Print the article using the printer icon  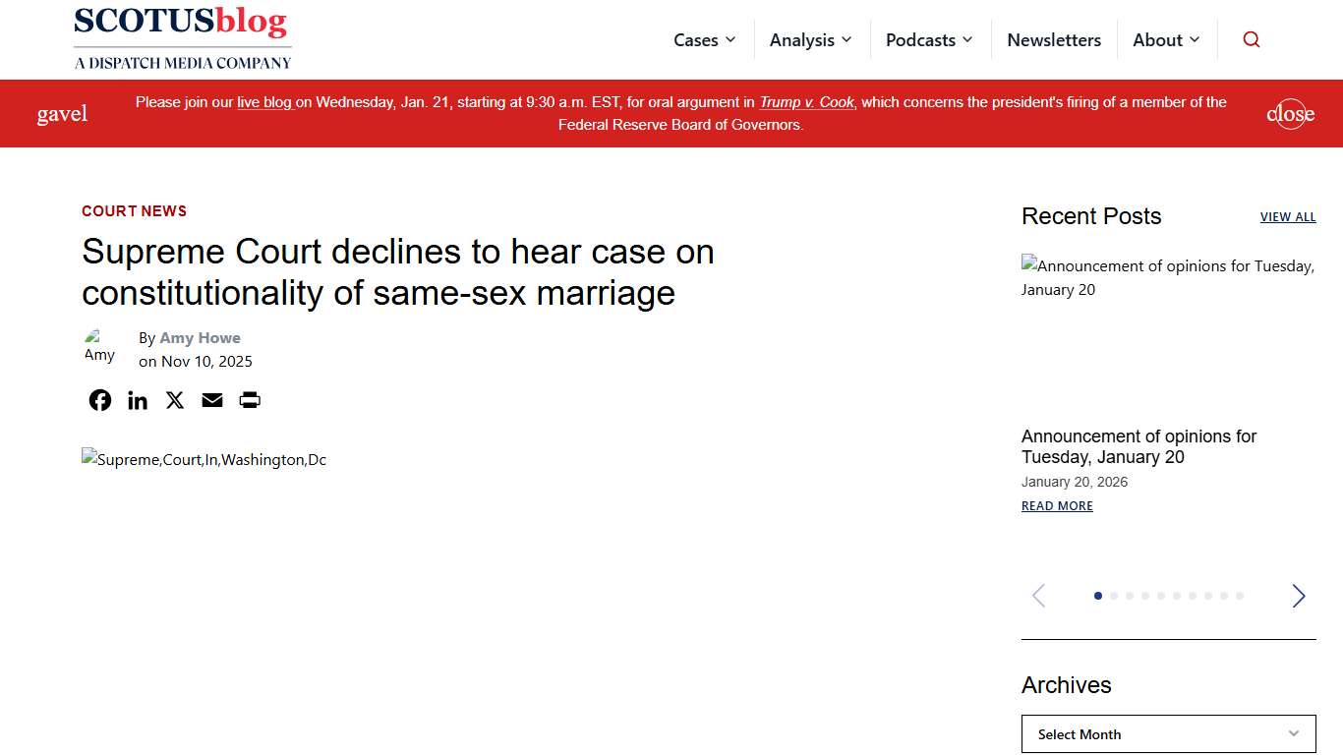tap(249, 400)
